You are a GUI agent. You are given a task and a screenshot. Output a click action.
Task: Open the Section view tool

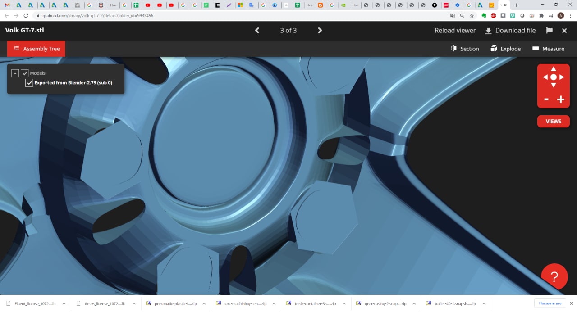click(x=465, y=49)
